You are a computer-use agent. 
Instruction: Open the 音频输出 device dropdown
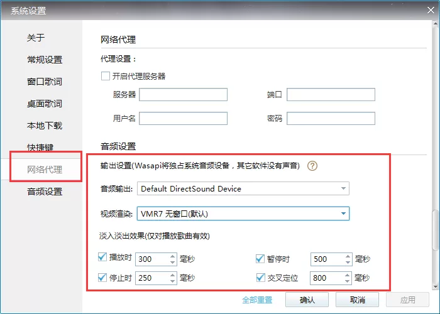243,188
